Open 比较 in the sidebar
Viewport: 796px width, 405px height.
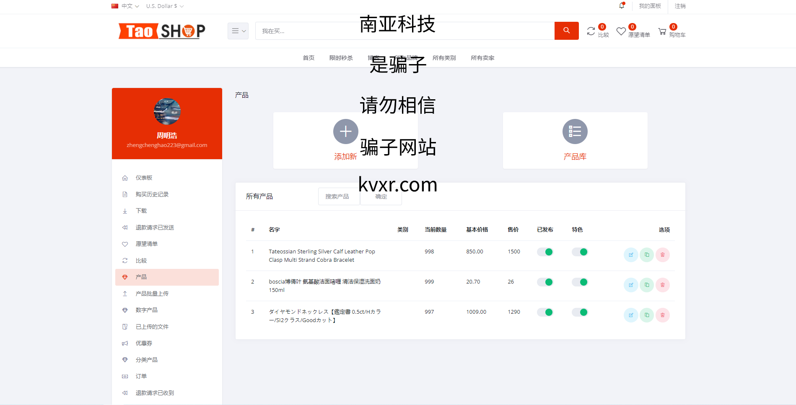(x=167, y=261)
